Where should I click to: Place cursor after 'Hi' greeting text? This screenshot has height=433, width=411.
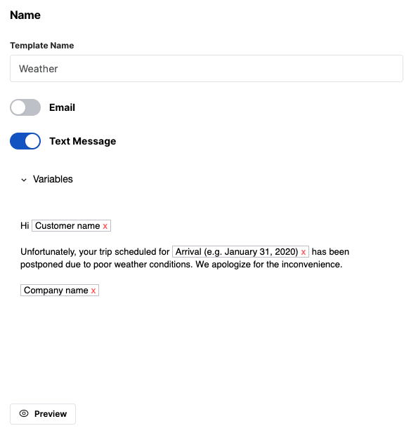tap(29, 225)
